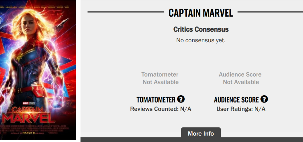Click the gray 'Tomatometer Not Available' text
Viewport: 303px width, 142px height.
coord(160,78)
